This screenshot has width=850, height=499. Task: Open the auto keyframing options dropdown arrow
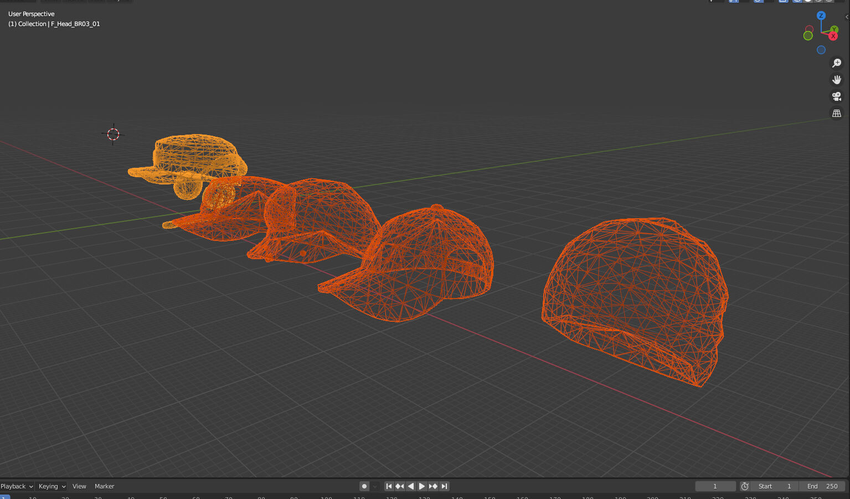click(x=375, y=486)
